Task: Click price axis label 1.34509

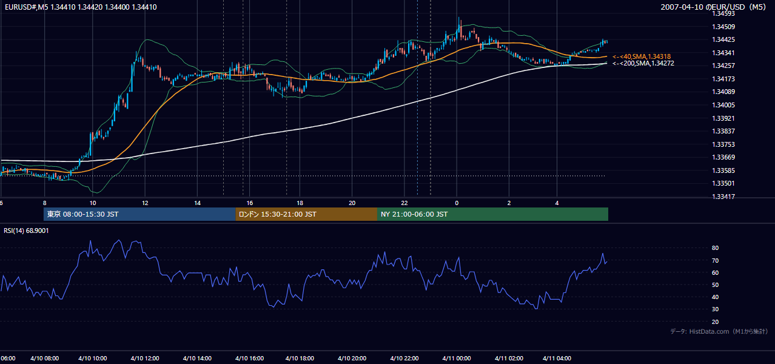Action: tap(723, 27)
